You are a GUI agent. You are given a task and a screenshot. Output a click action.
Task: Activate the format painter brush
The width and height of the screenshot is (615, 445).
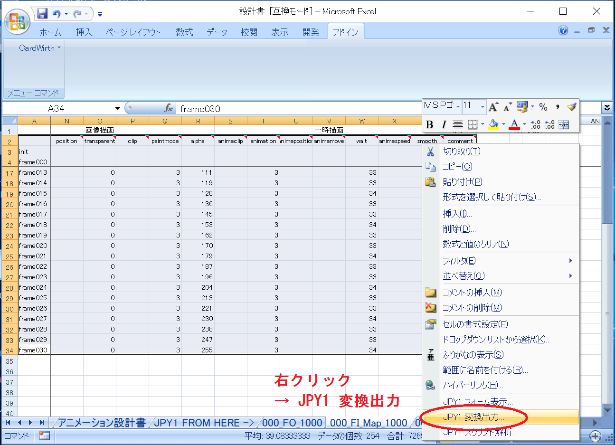coord(572,106)
